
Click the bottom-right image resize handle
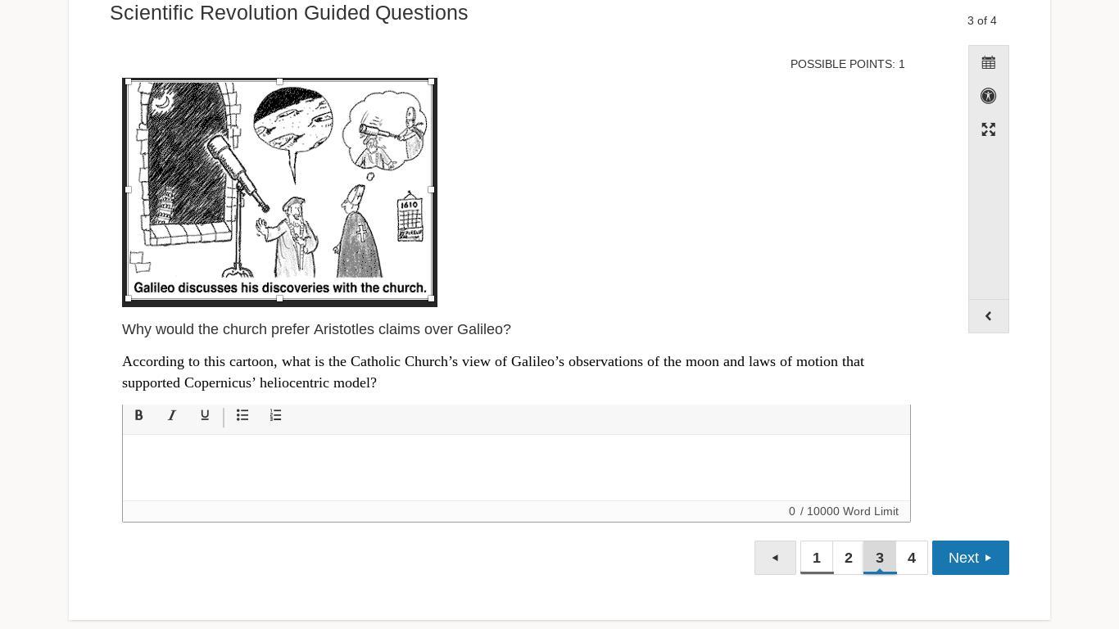[x=432, y=299]
